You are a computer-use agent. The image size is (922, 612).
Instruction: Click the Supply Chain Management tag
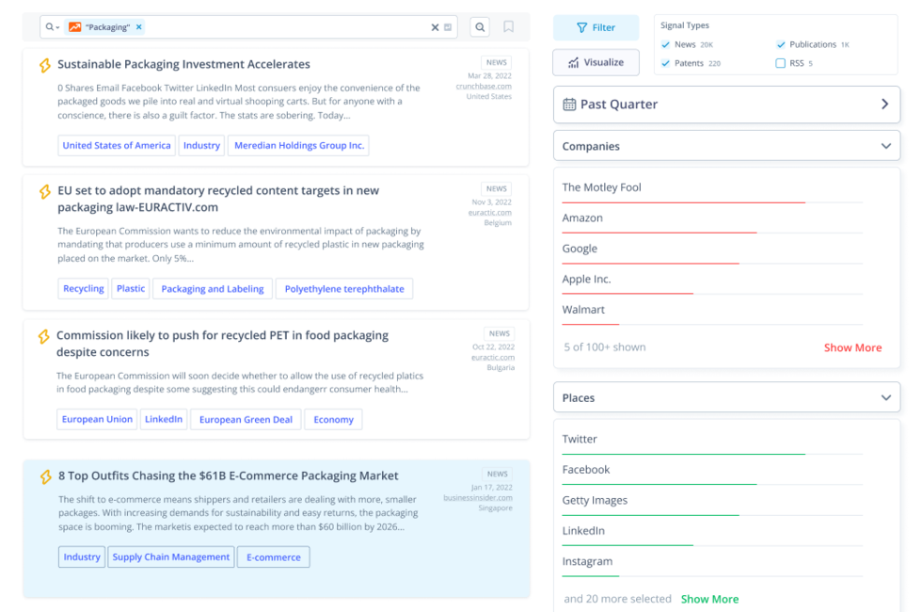(171, 557)
